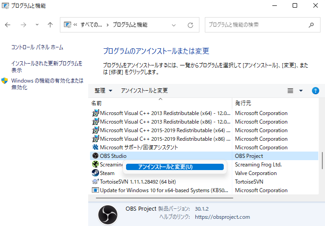Click the プログラムと機能 breadcrumb segment
The height and width of the screenshot is (226, 325).
(x=130, y=25)
